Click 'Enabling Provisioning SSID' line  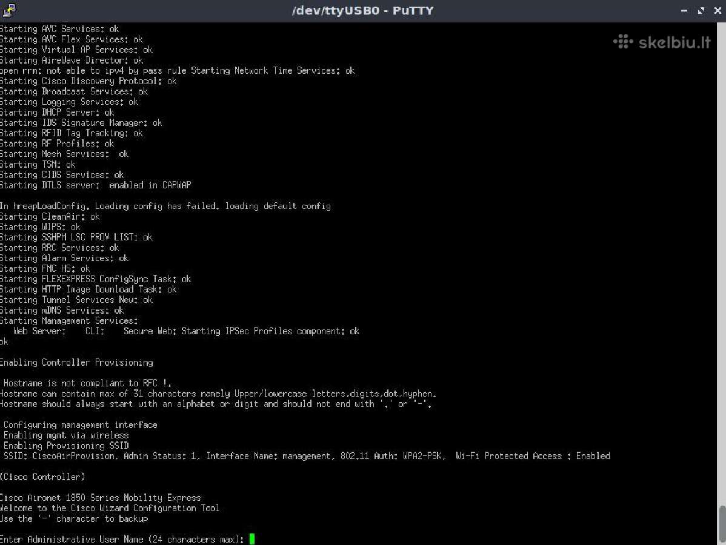pos(66,445)
